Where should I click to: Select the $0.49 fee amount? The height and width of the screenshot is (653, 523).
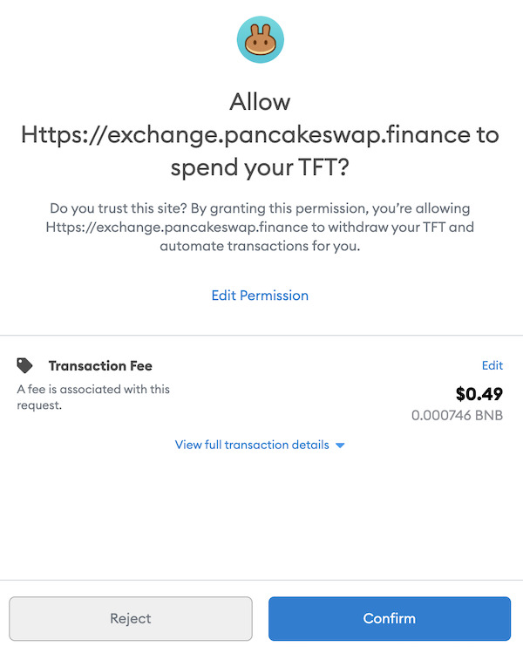click(x=479, y=393)
